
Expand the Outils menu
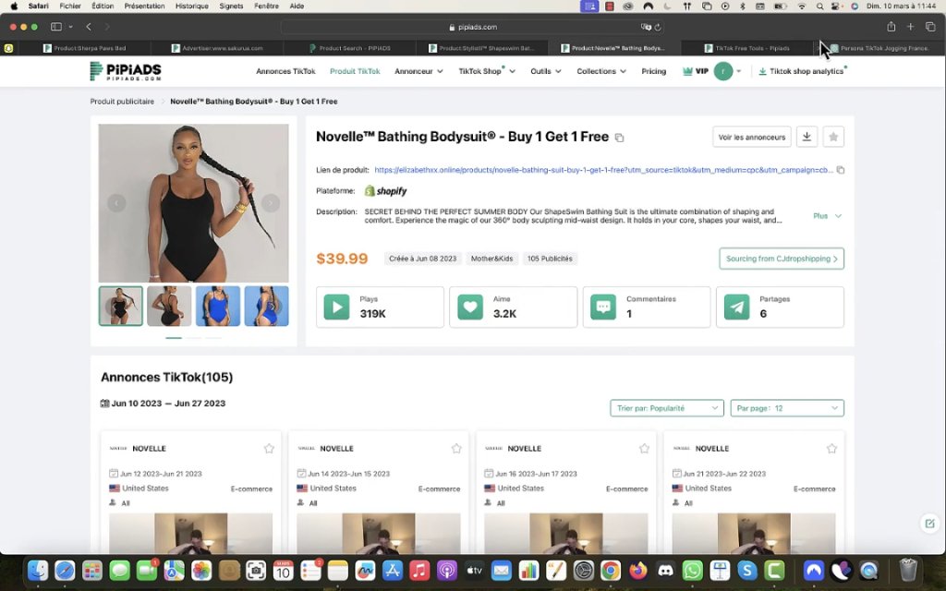pos(546,71)
